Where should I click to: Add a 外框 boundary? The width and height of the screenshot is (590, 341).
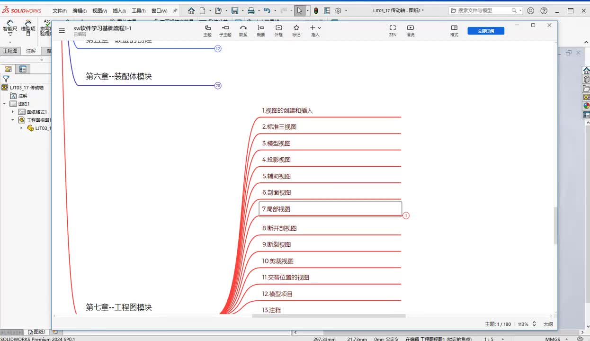278,31
